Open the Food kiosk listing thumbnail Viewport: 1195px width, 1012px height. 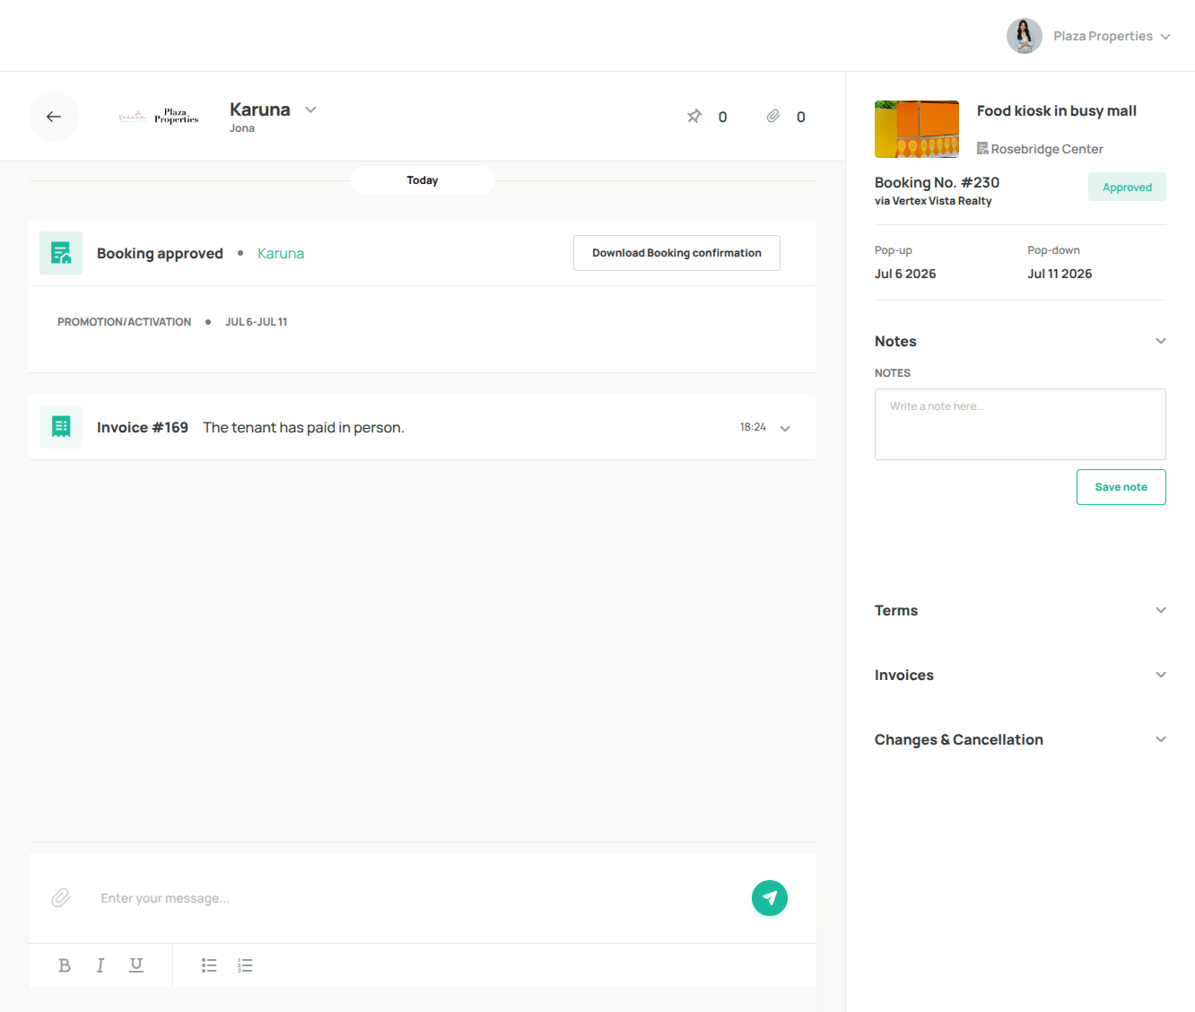[x=917, y=129]
